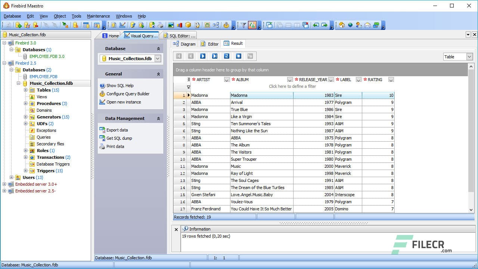This screenshot has height=269, width=478.
Task: Open the Visual Query Builder toolbar icon
Action: pos(122,25)
